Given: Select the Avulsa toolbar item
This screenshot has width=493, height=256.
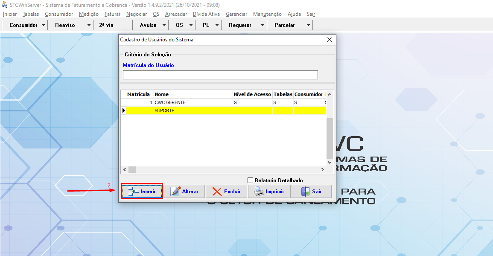Looking at the screenshot, I should [148, 25].
